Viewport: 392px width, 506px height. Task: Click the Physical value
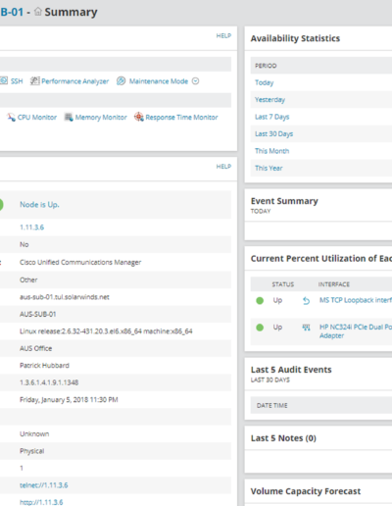pos(31,451)
